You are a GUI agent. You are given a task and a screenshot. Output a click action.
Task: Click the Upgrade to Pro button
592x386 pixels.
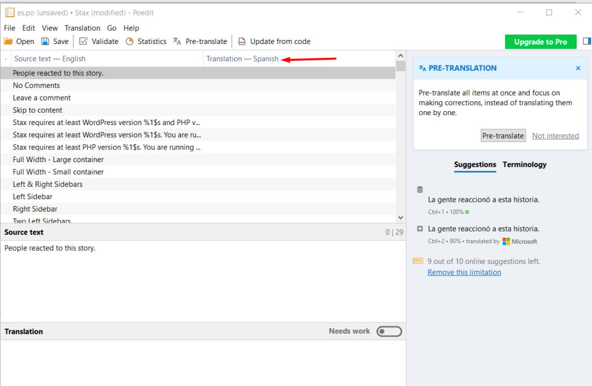point(541,42)
